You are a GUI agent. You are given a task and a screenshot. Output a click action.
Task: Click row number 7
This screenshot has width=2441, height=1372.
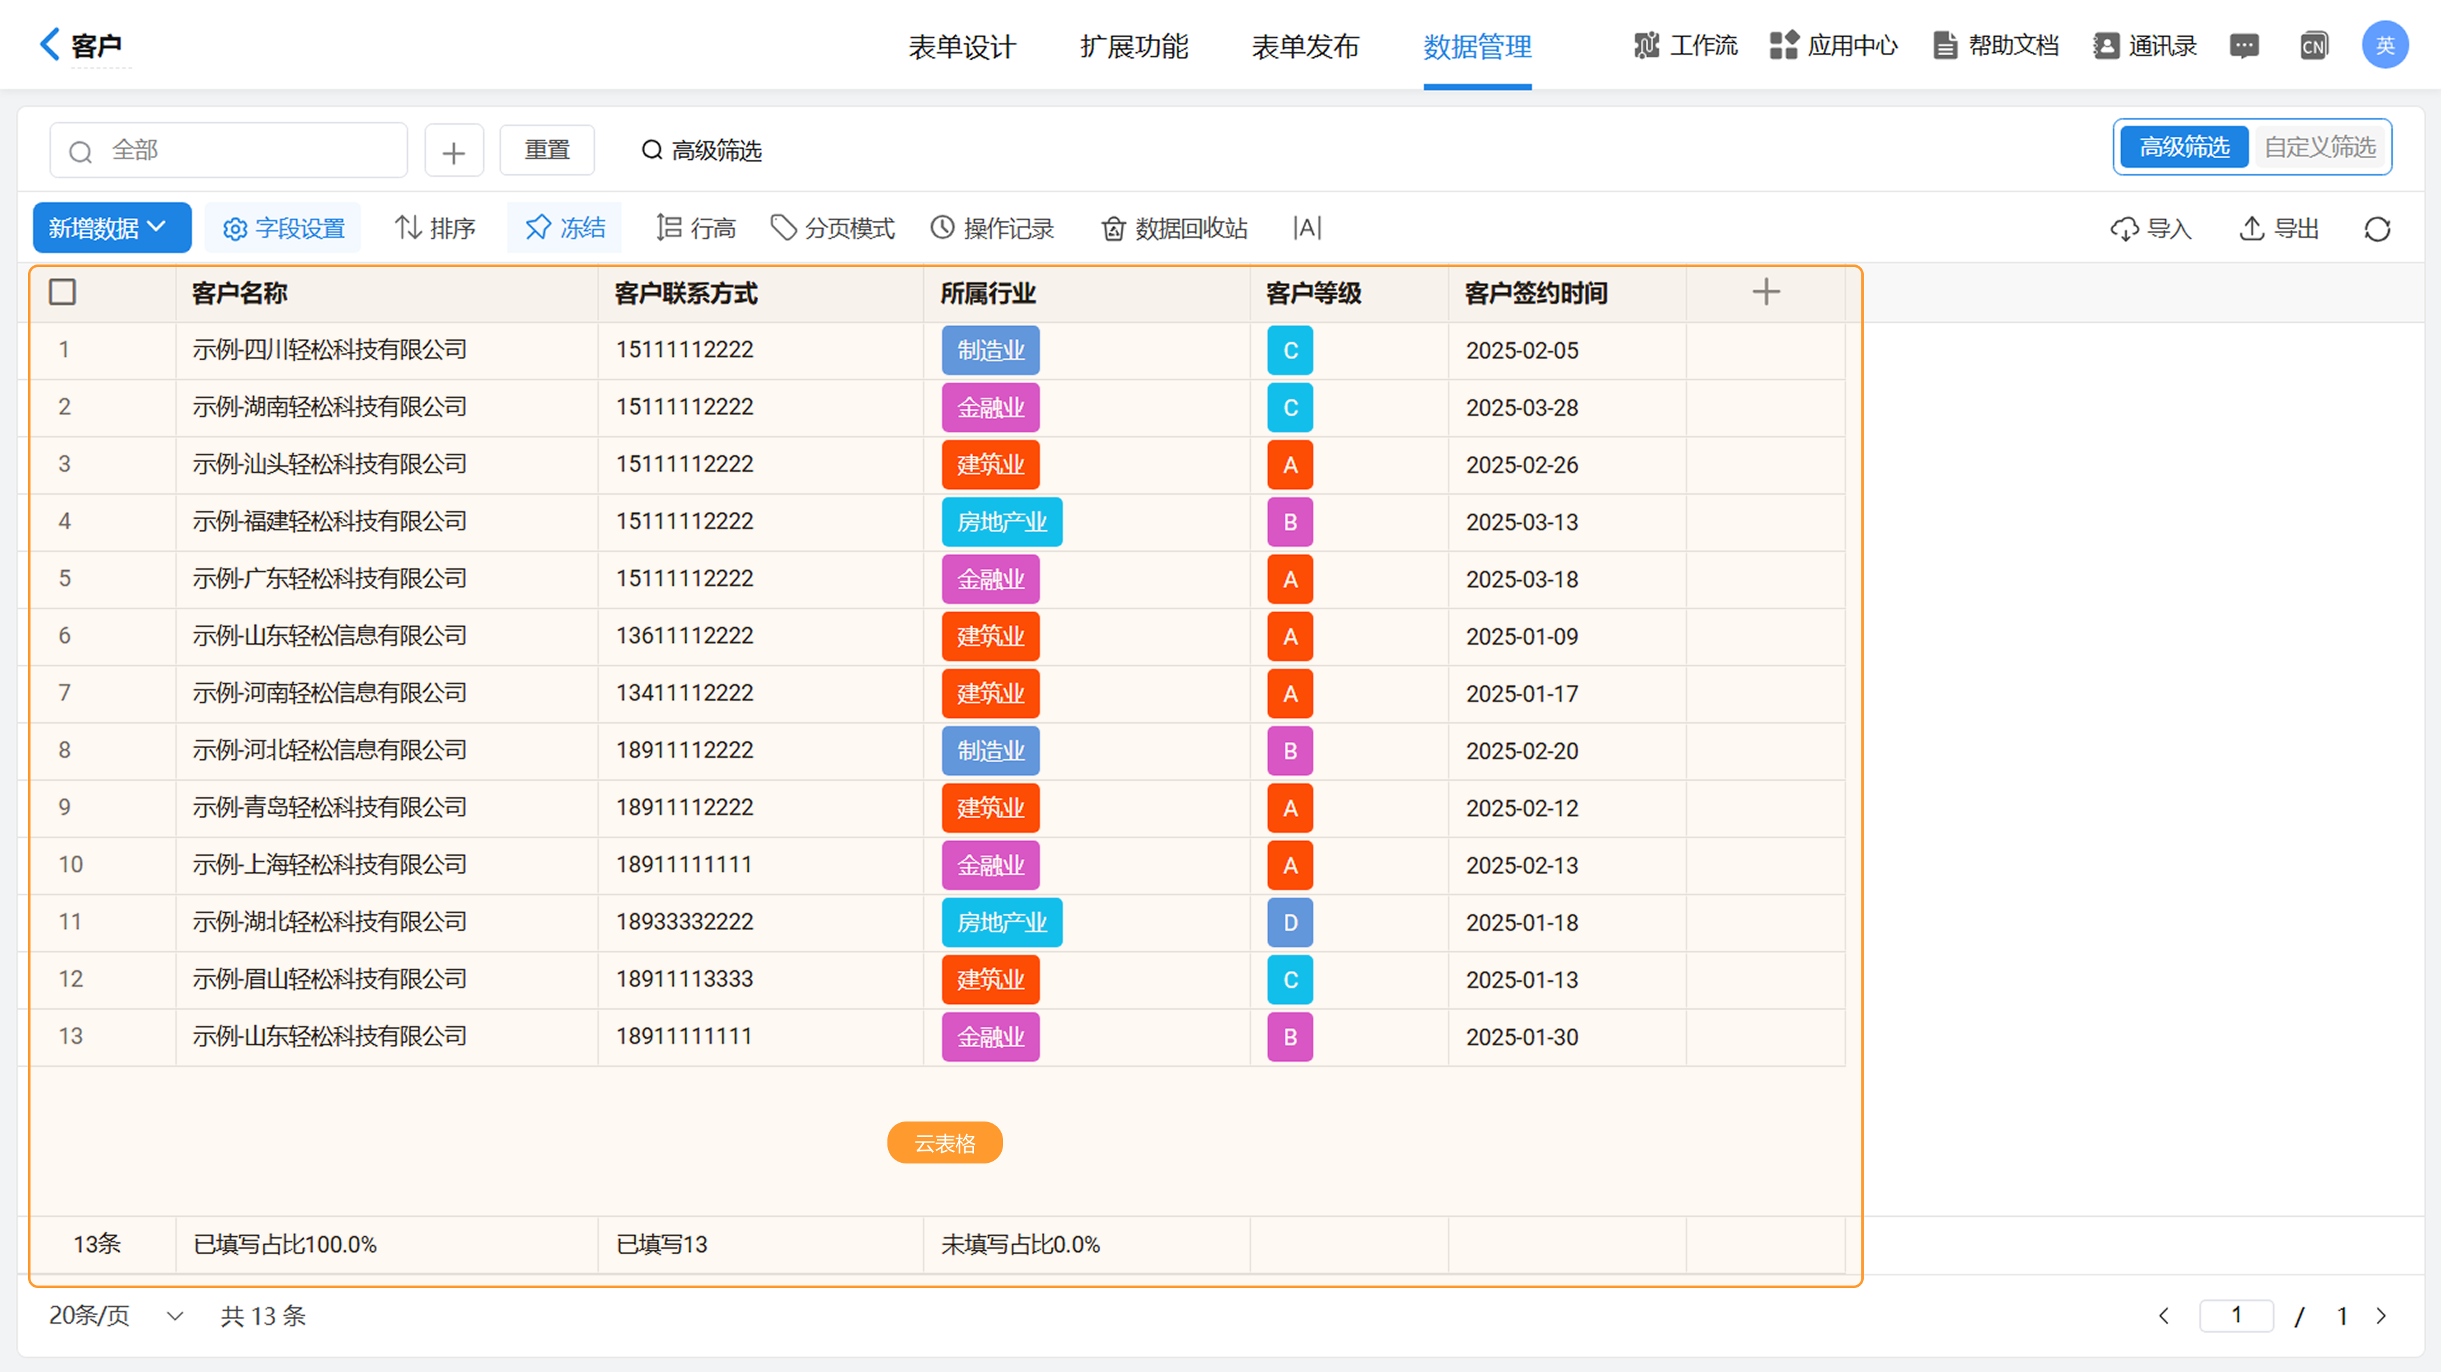point(64,692)
